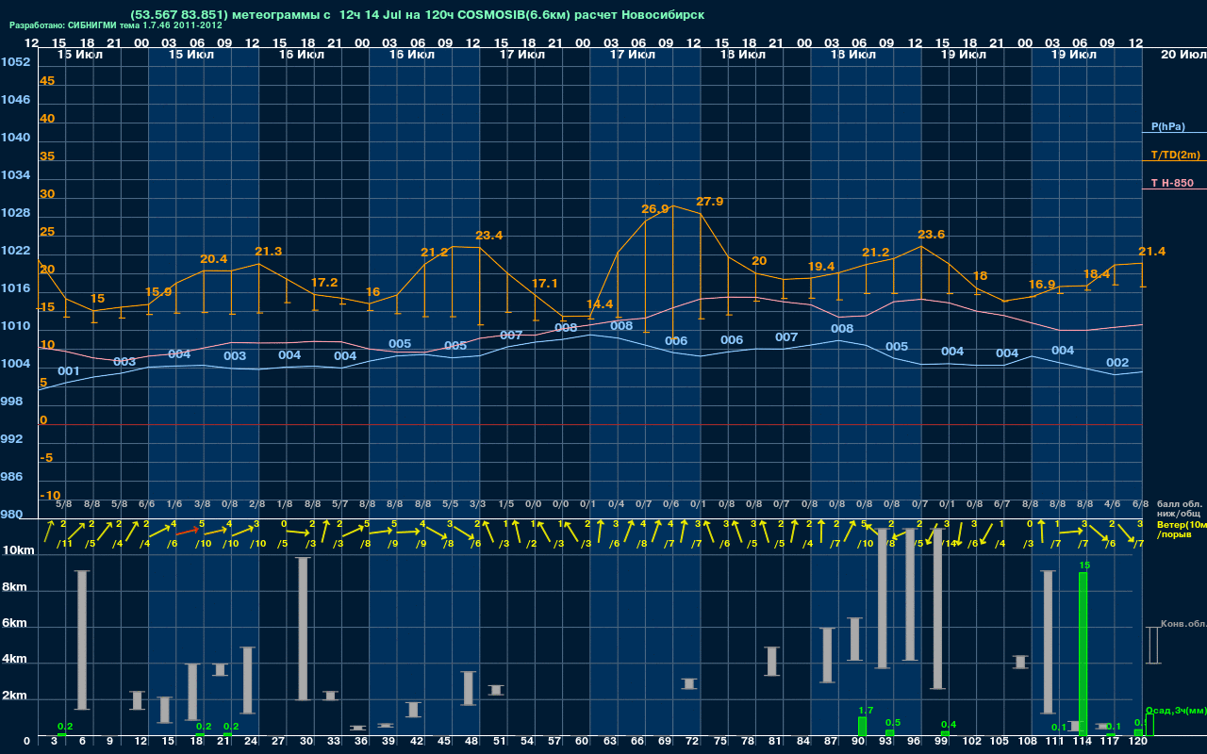Image resolution: width=1207 pixels, height=754 pixels.
Task: Select the T/TD(2m) legend label
Action: pyautogui.click(x=1176, y=155)
